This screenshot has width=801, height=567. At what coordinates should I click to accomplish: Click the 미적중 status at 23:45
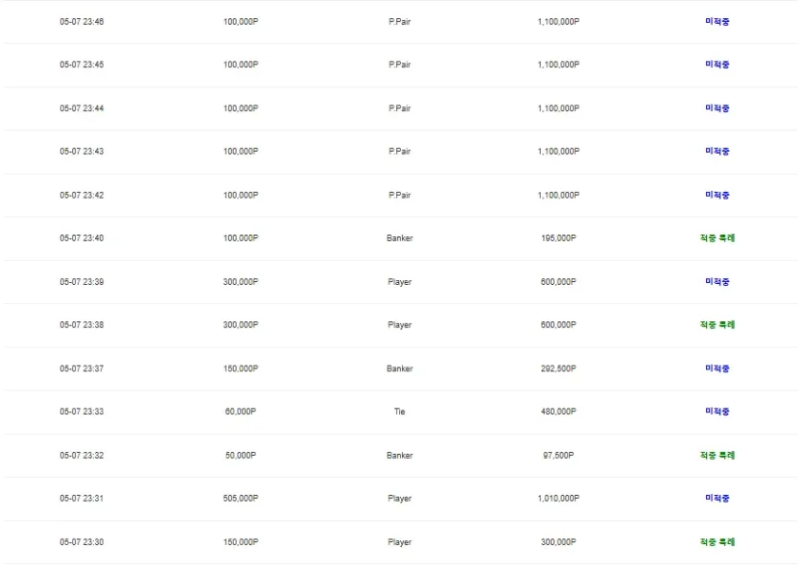tap(718, 64)
